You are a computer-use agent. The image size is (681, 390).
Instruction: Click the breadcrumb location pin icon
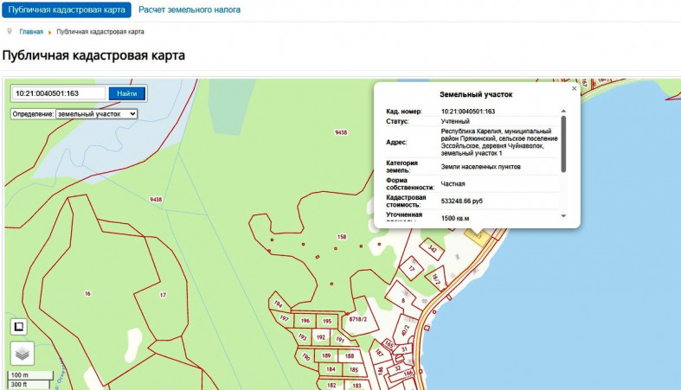10,31
